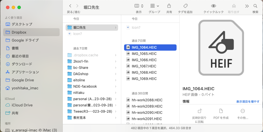The image size is (263, 132).
Task: Open the column view (表示) switcher
Action: coord(139,6)
